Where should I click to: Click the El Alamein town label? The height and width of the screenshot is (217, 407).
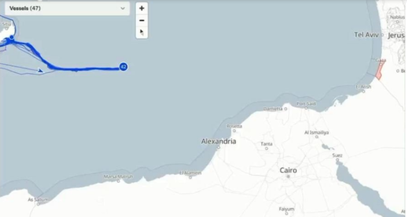click(190, 173)
